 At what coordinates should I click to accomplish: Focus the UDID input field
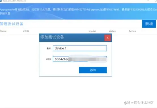80,59
